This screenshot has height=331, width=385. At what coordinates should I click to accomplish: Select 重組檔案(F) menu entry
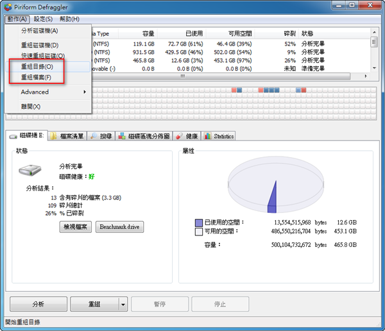[x=48, y=78]
